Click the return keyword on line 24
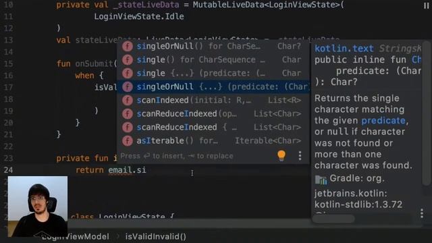 coord(90,170)
